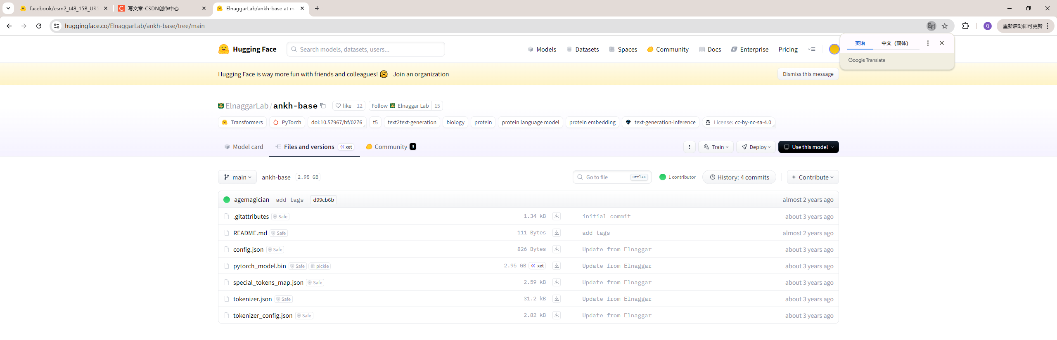Switch to the Model card tab
This screenshot has height=340, width=1057.
point(244,147)
